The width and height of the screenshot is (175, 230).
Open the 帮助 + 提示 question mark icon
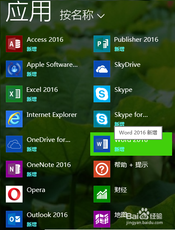[x=102, y=169]
